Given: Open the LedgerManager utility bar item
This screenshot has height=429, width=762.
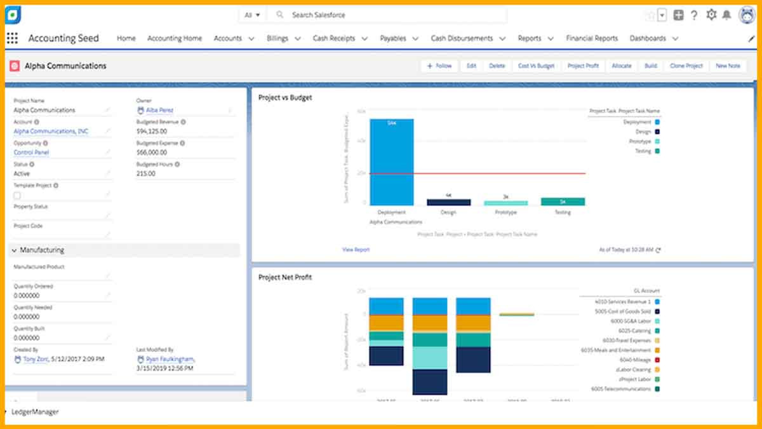Looking at the screenshot, I should [35, 412].
